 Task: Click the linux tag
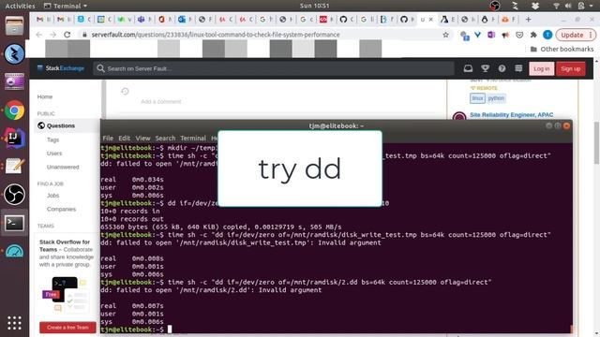[477, 98]
